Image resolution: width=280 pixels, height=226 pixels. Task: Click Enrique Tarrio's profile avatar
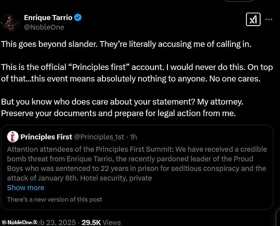coord(10,22)
